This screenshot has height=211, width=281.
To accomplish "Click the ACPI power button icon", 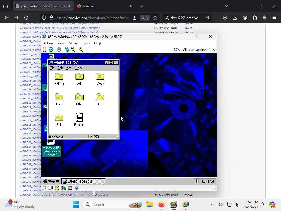I will [x=59, y=49].
